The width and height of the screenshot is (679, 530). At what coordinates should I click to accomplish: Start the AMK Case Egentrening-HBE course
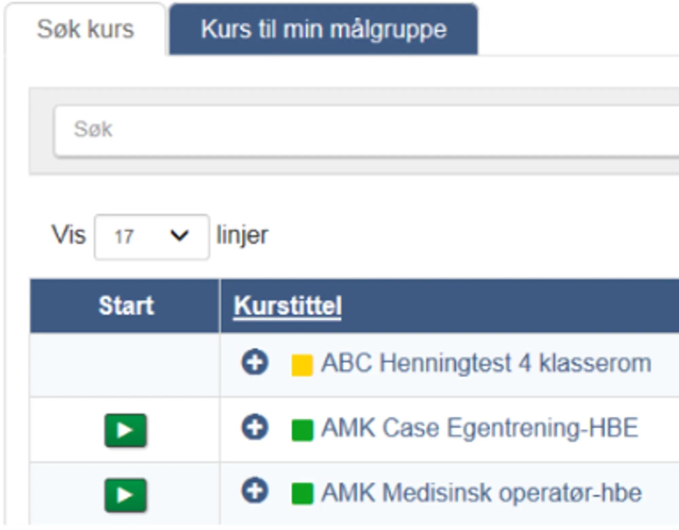coord(126,430)
